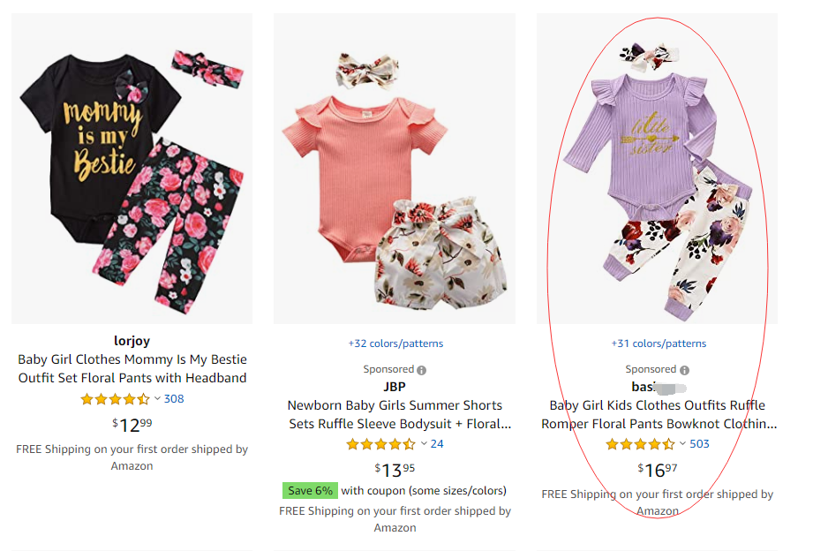
Task: Click star rating of JBP shorts set
Action: [380, 444]
